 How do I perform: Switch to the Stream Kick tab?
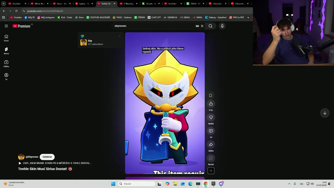(151, 4)
